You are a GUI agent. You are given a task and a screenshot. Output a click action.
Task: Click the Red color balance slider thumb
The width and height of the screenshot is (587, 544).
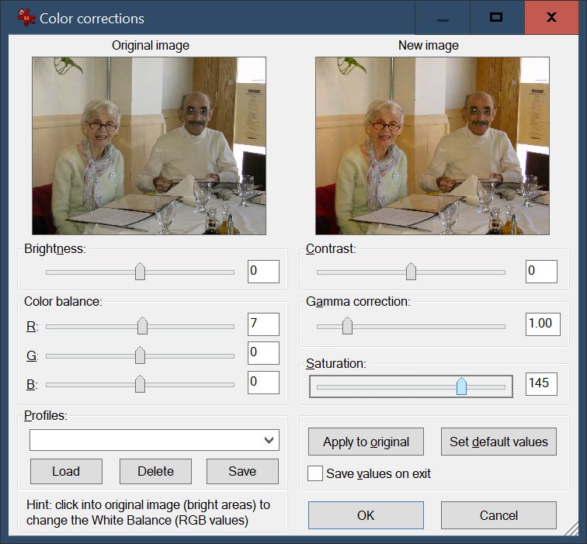click(142, 326)
